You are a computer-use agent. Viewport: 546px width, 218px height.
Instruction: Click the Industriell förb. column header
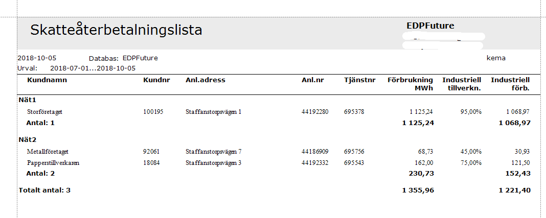point(510,84)
